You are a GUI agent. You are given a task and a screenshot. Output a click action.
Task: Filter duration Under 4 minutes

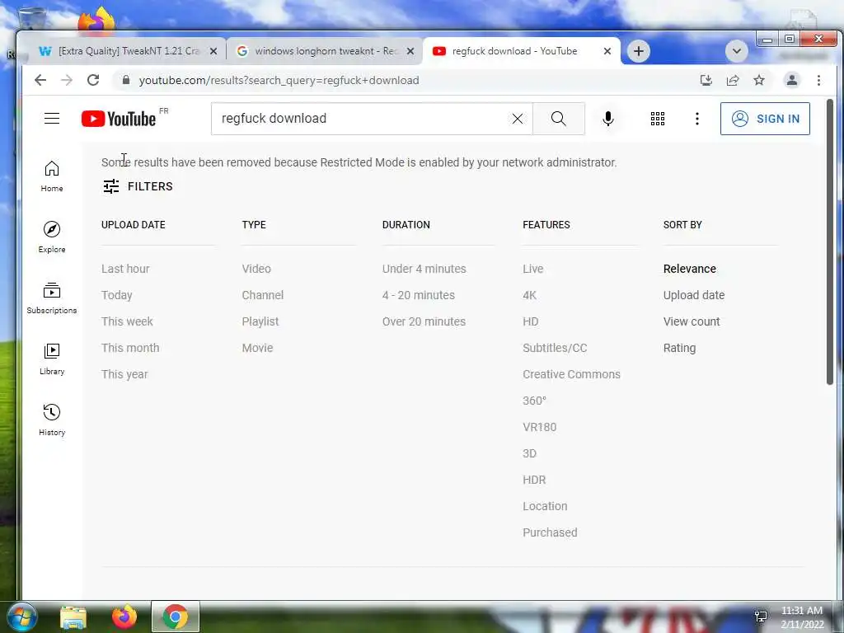[424, 269]
